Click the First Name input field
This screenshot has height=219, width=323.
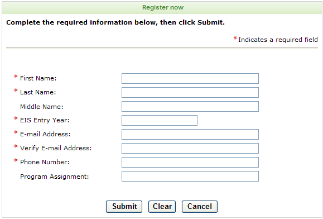point(190,78)
